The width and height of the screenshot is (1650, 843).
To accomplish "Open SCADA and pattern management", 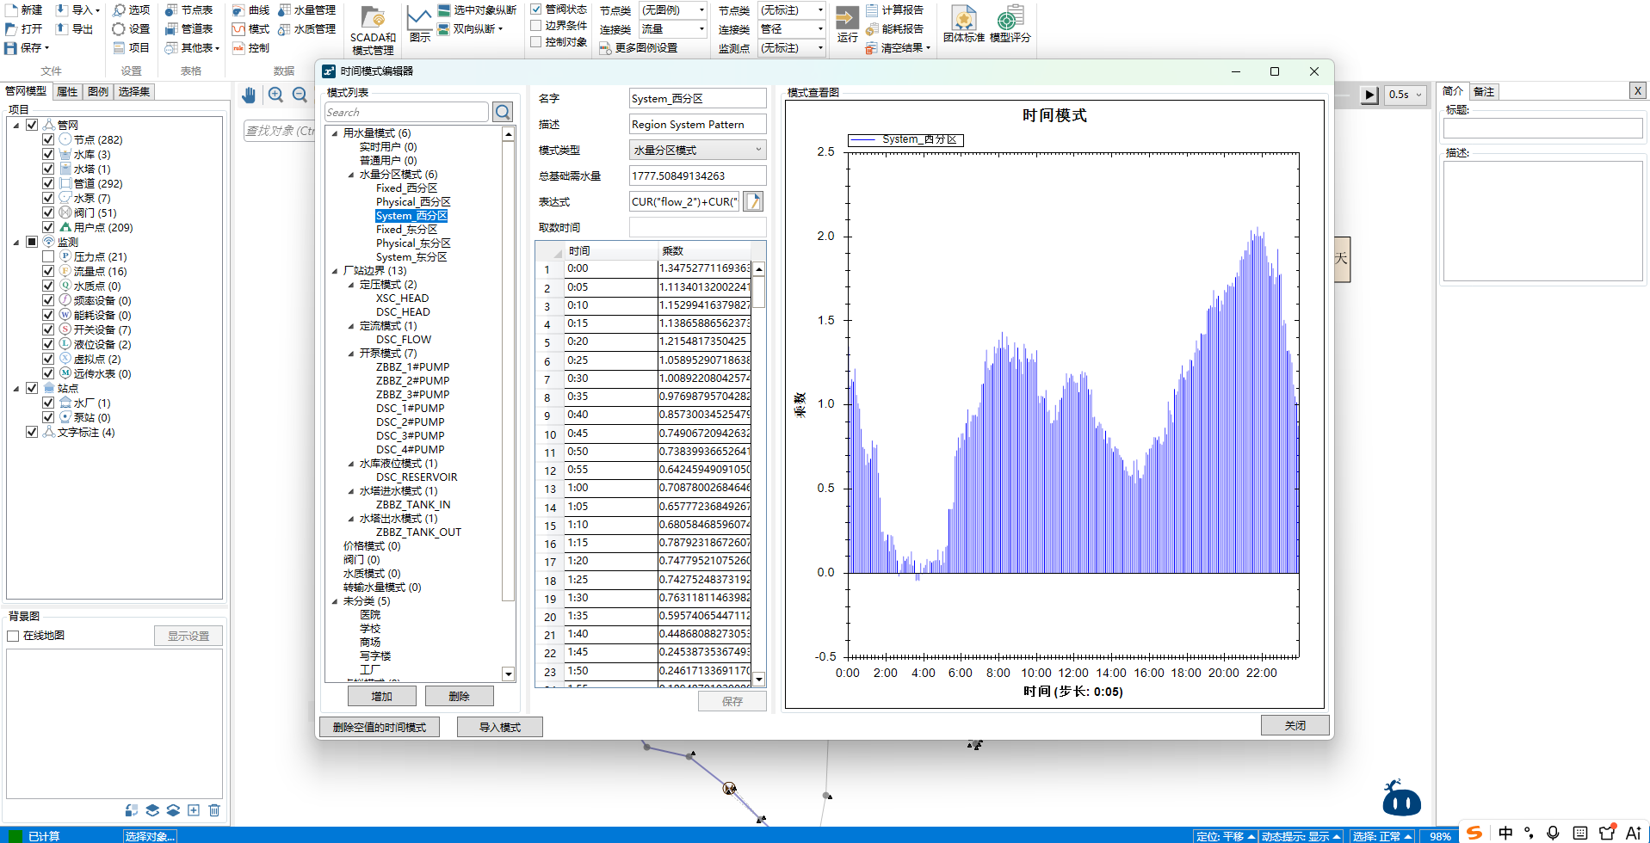I will [373, 31].
